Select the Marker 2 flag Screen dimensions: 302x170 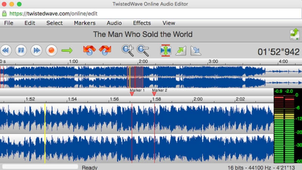pyautogui.click(x=154, y=94)
